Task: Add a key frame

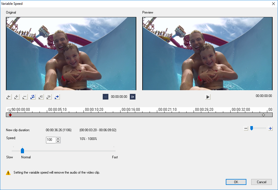Action: pos(17,97)
